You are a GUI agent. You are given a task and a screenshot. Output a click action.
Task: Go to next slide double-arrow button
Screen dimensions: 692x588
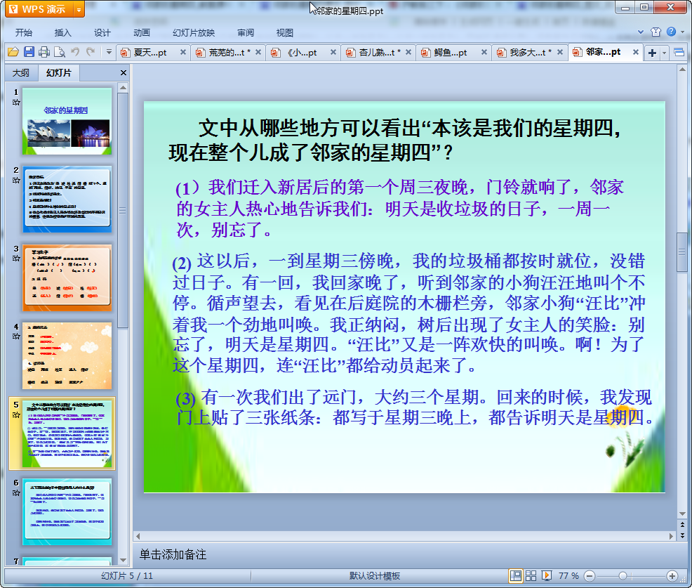click(682, 535)
